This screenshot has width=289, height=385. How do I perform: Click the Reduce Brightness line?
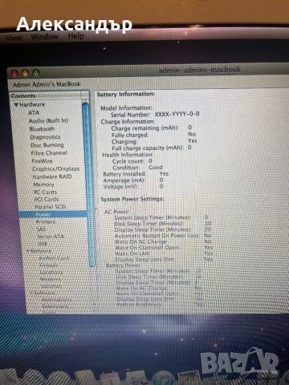[x=160, y=304]
